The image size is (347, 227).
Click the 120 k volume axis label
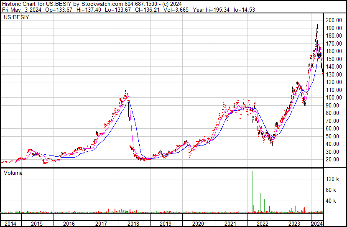point(332,179)
